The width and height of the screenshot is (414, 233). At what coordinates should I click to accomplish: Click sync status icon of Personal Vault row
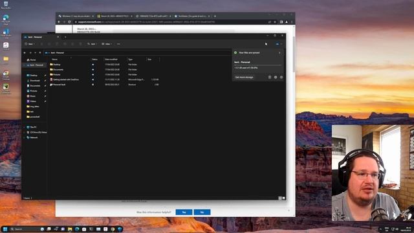(93, 85)
